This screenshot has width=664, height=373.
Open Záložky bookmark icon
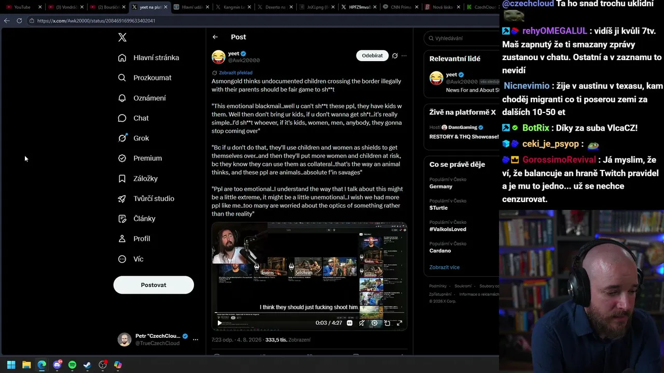(x=122, y=178)
